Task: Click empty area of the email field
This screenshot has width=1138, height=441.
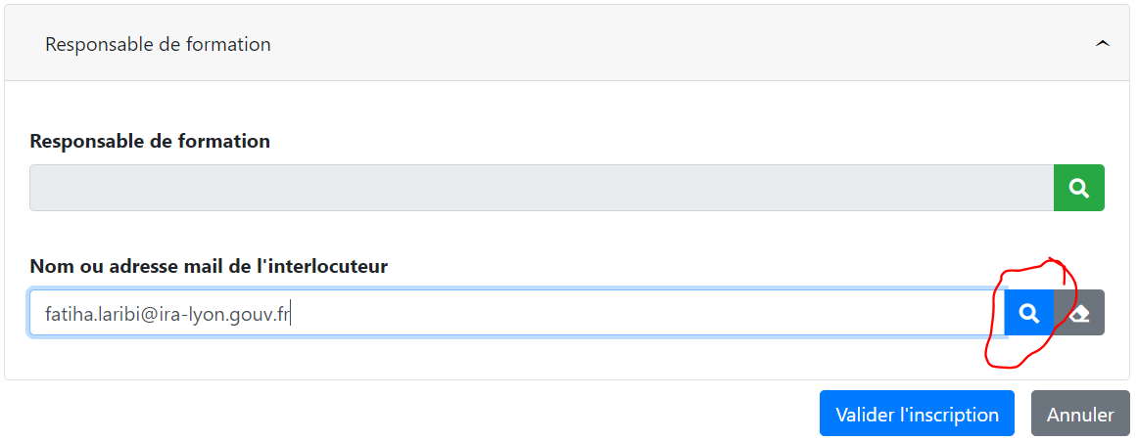Action: [646, 313]
